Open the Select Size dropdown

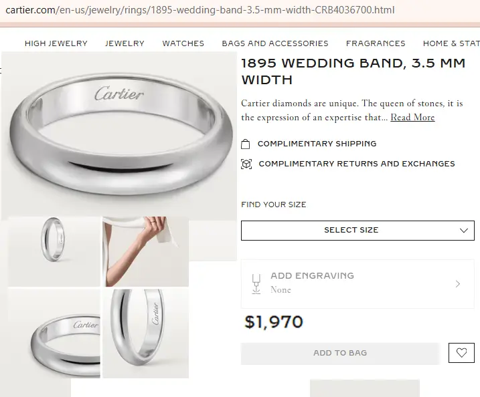[x=351, y=230]
